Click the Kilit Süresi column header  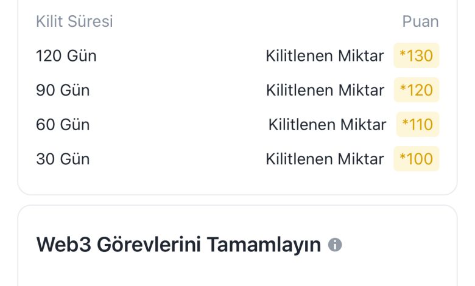point(74,21)
